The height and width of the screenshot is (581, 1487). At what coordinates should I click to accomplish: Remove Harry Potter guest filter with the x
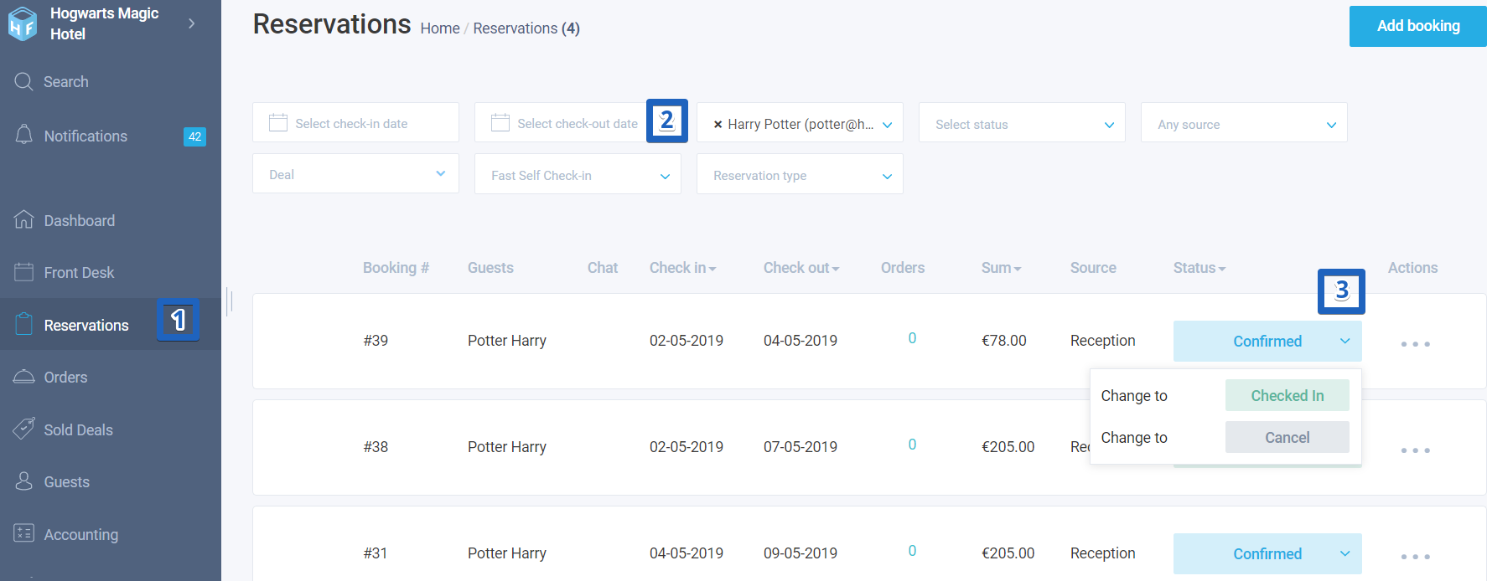[x=718, y=125]
